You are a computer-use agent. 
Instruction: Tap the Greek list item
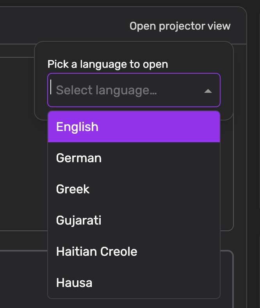click(x=134, y=189)
